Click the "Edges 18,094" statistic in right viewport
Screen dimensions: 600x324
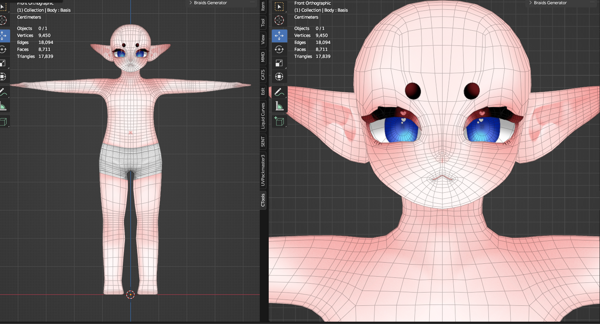[312, 42]
